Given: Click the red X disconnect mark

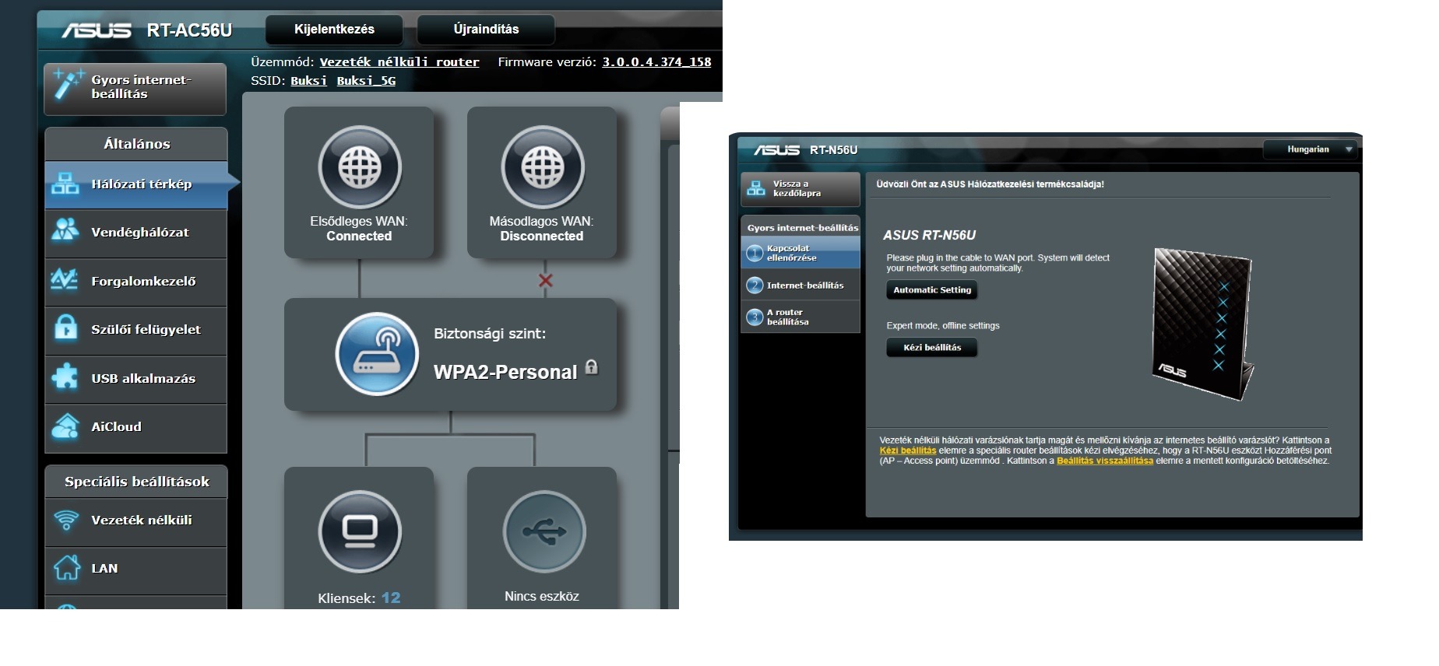Looking at the screenshot, I should (x=545, y=280).
